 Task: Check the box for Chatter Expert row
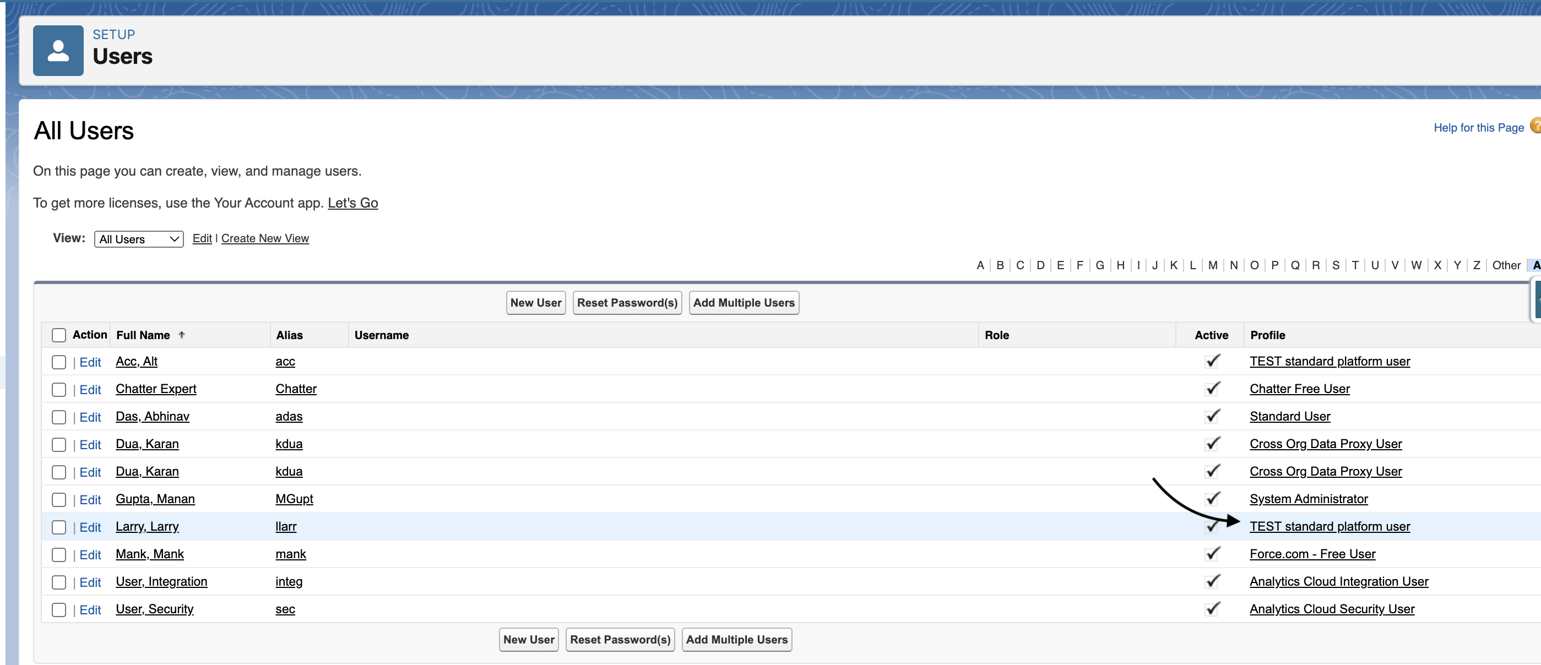58,390
